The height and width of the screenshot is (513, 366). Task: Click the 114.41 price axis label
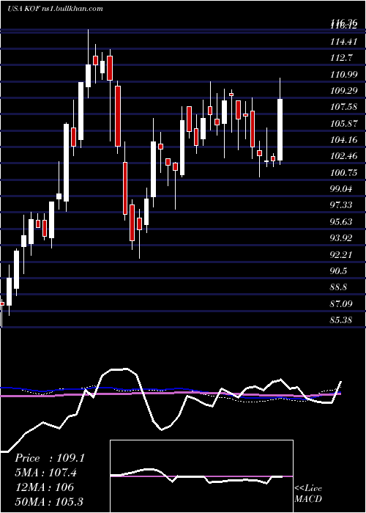click(343, 42)
